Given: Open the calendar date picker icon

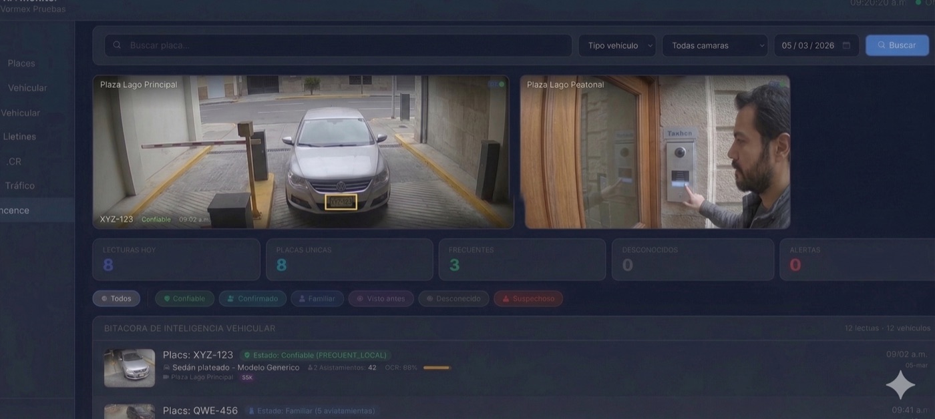Looking at the screenshot, I should pos(846,45).
